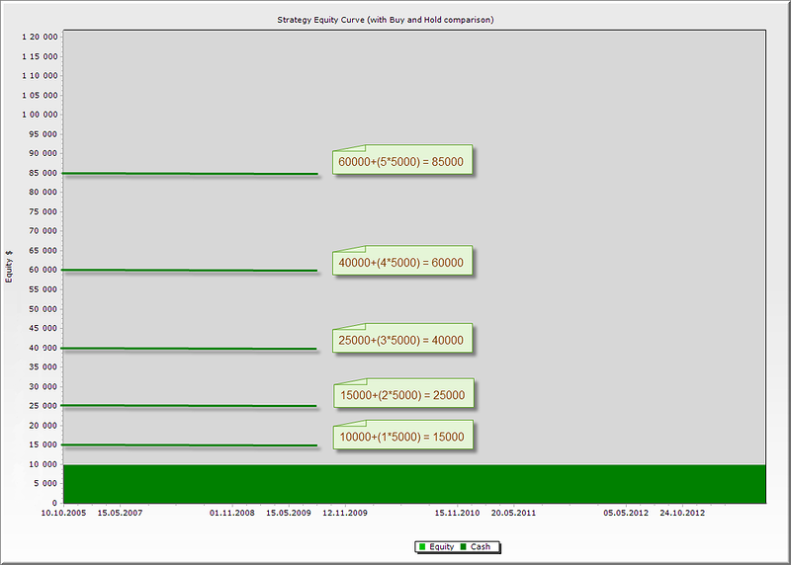Click the 20.05.2011 date axis label
Image resolution: width=791 pixels, height=565 pixels.
click(x=513, y=514)
